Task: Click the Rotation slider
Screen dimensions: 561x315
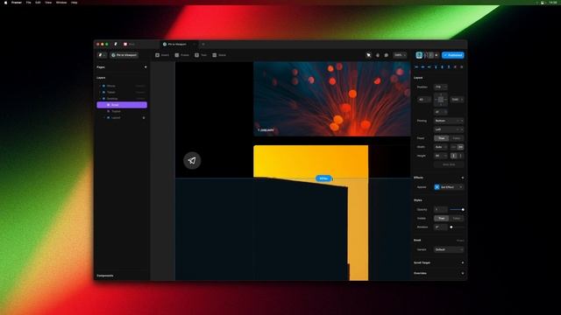Action: tap(457, 227)
